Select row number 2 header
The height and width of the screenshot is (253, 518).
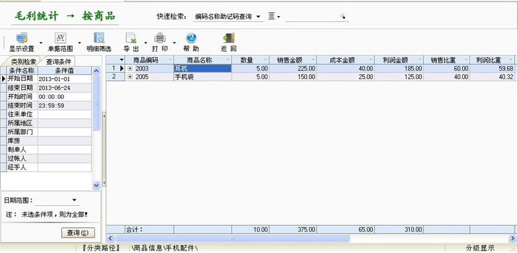(x=115, y=76)
